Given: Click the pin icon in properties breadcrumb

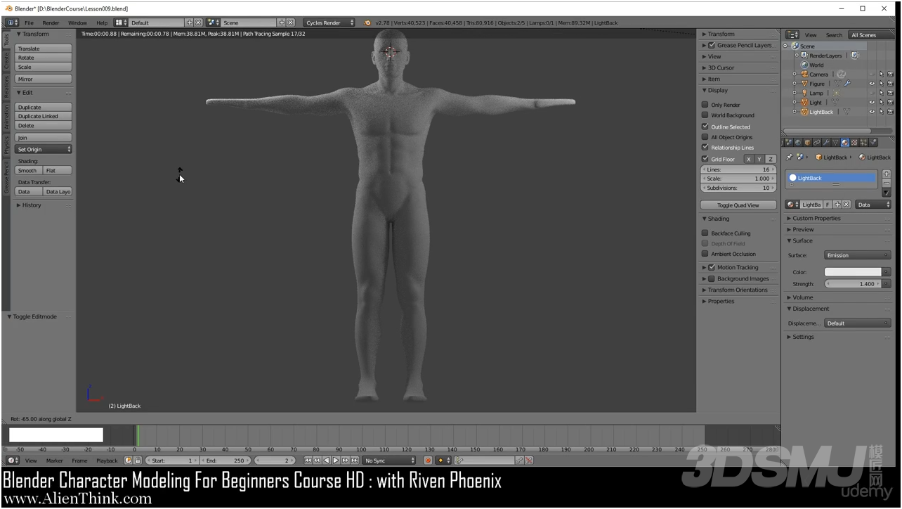Looking at the screenshot, I should point(789,157).
